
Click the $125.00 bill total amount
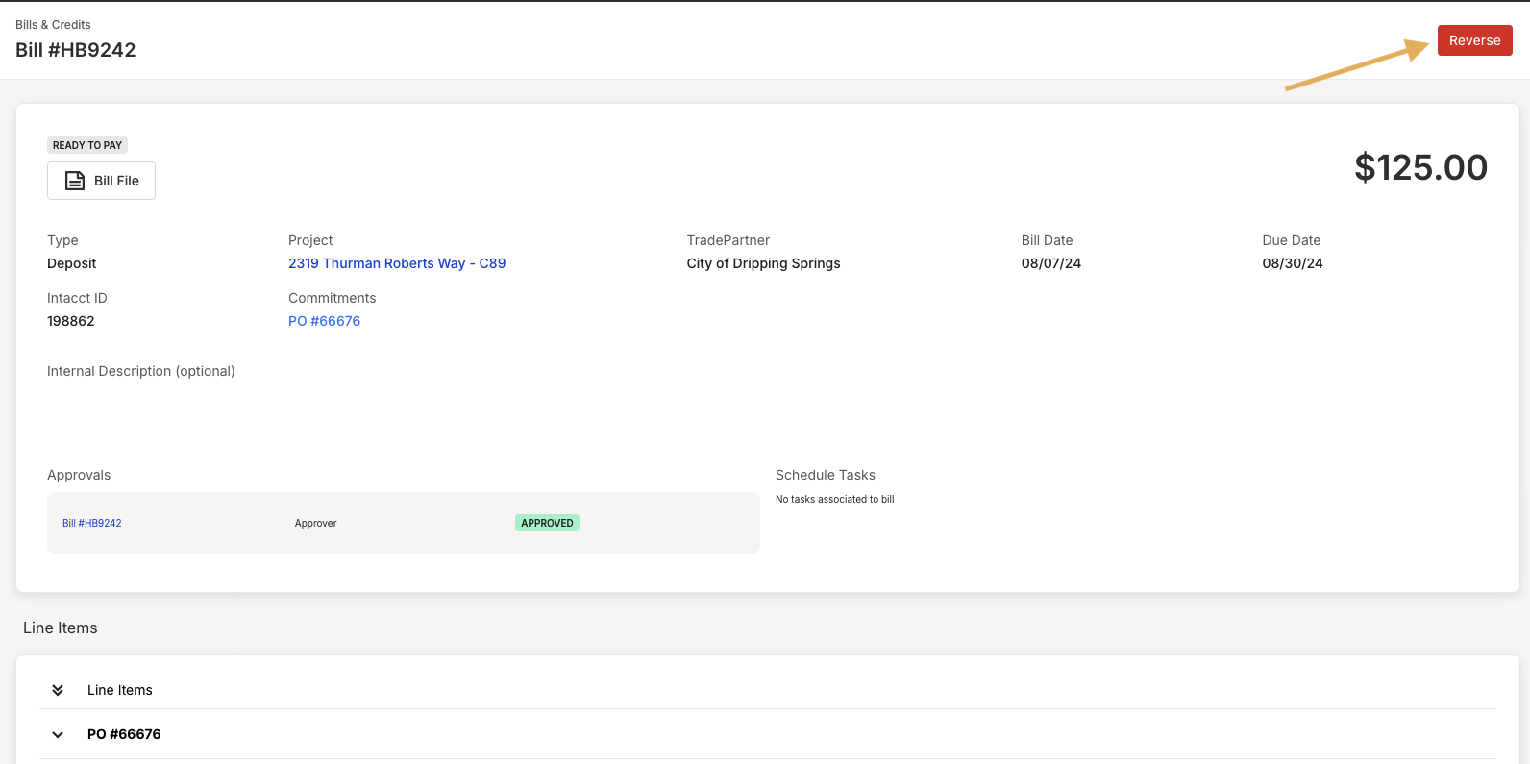click(1420, 167)
